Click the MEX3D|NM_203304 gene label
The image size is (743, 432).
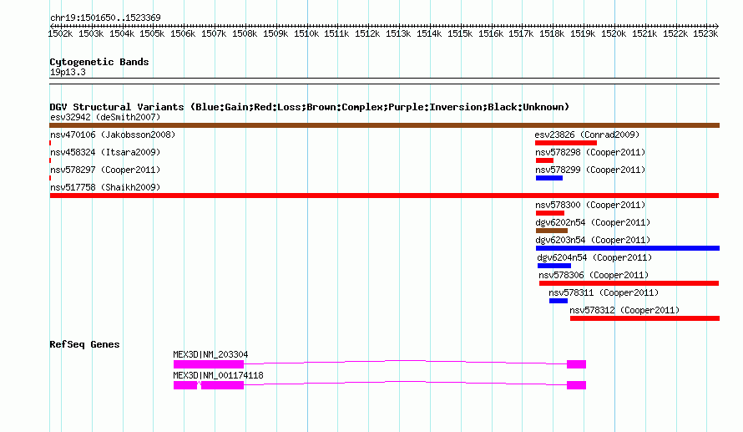[x=210, y=354]
